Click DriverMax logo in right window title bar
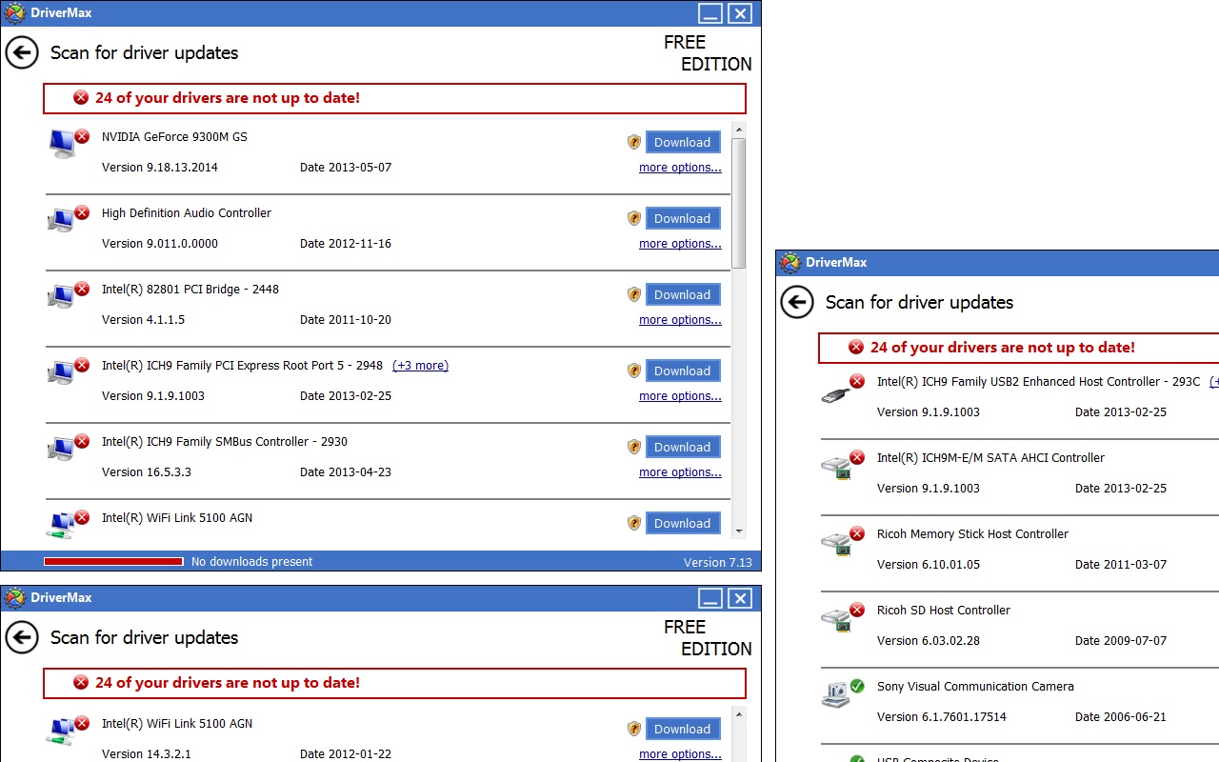Screen dimensions: 1219x762 (789, 263)
